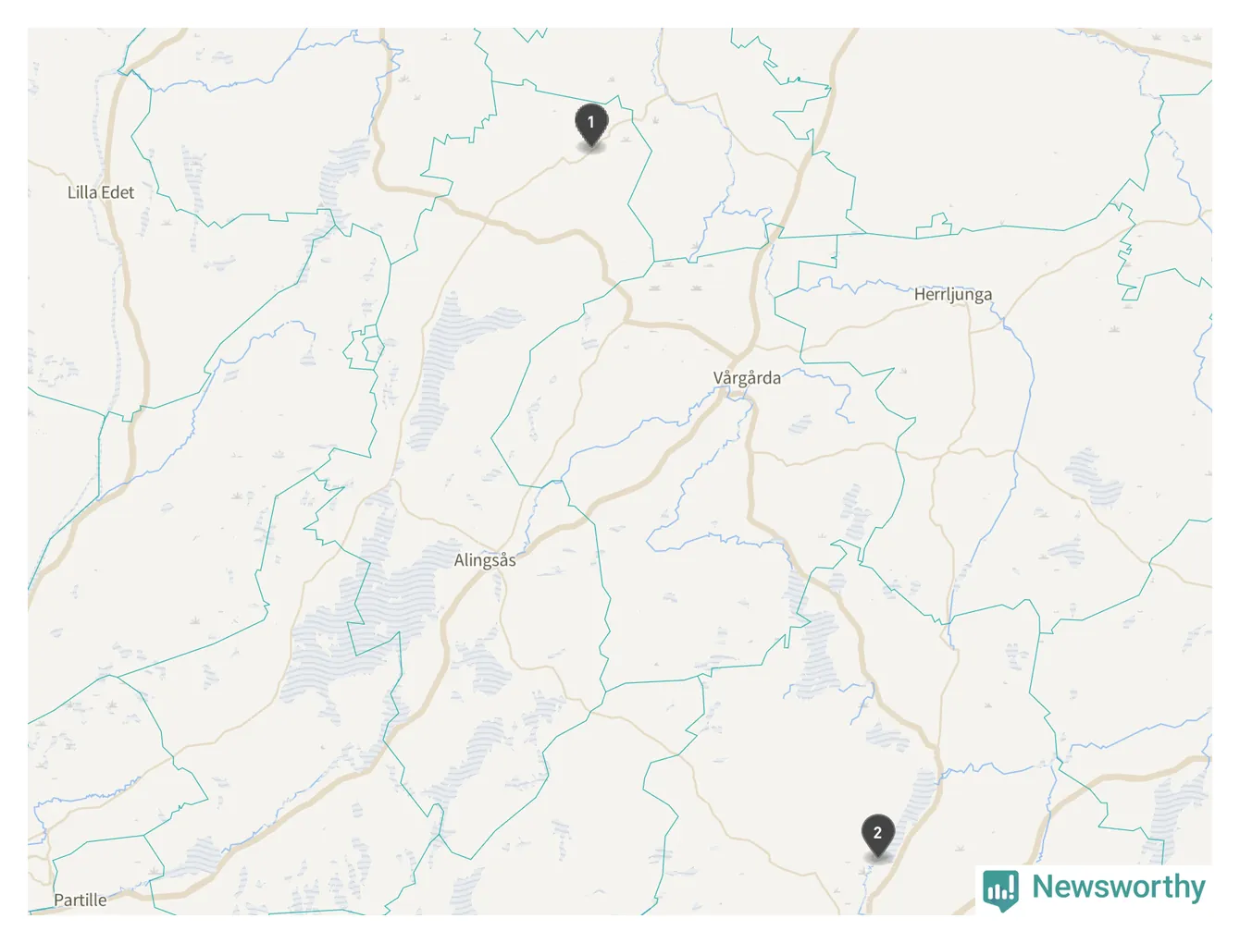1240x943 pixels.
Task: Click the lake directly north of marker 2
Action: tap(923, 797)
